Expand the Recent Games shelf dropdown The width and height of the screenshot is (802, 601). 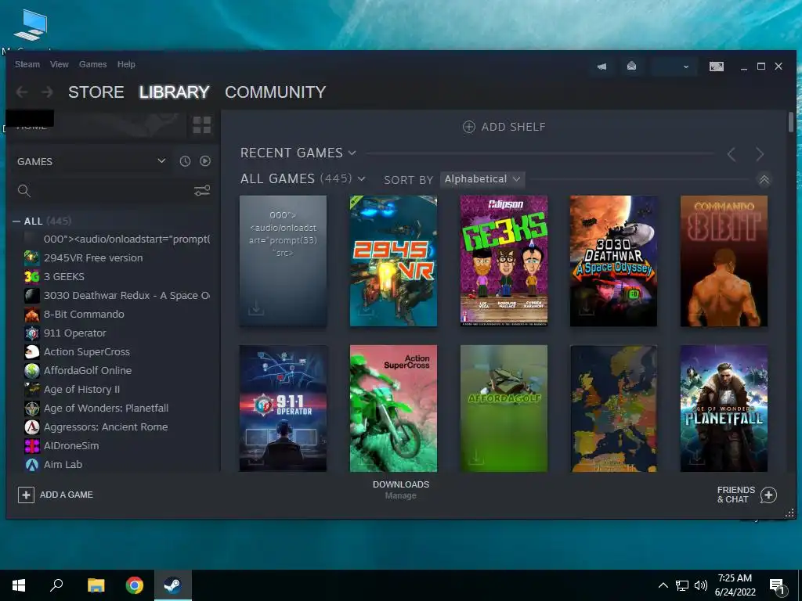[x=352, y=153]
